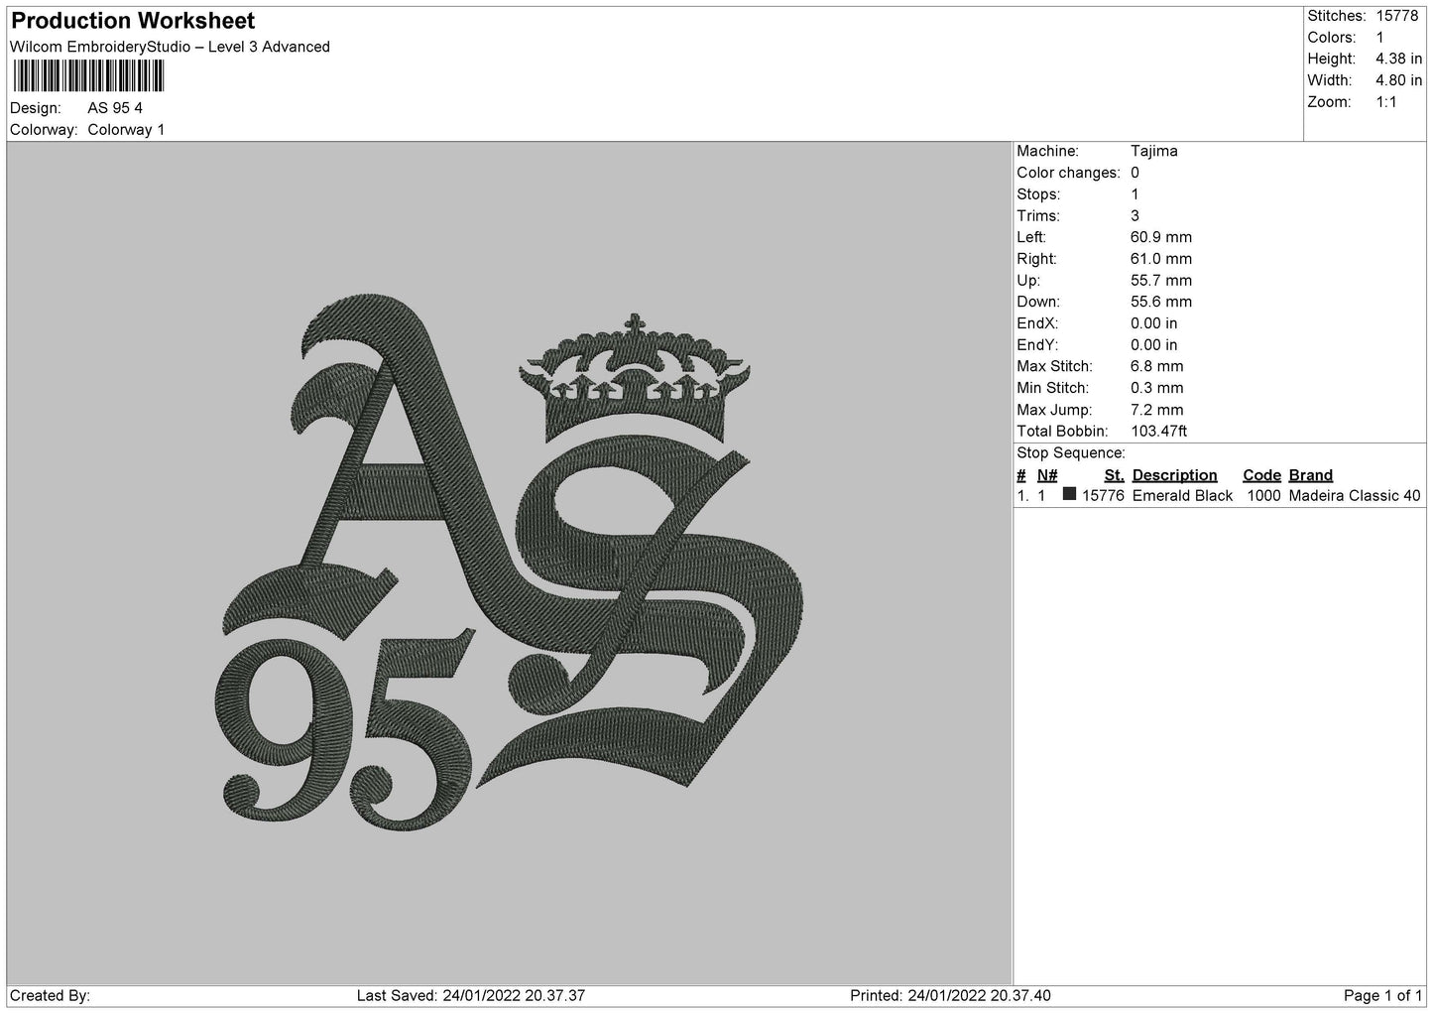Click the Total Bobbin value 103.47ft
This screenshot has height=1013, width=1433.
point(1159,432)
